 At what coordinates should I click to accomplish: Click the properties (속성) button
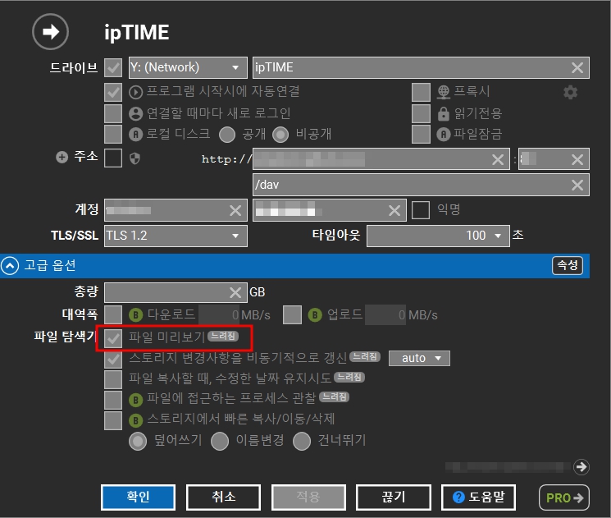[568, 266]
